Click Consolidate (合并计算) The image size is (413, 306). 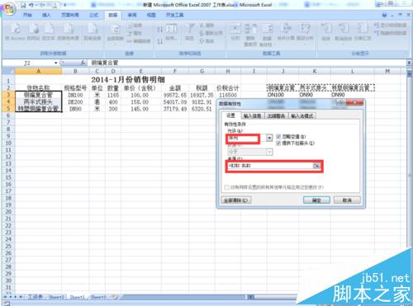(286, 32)
